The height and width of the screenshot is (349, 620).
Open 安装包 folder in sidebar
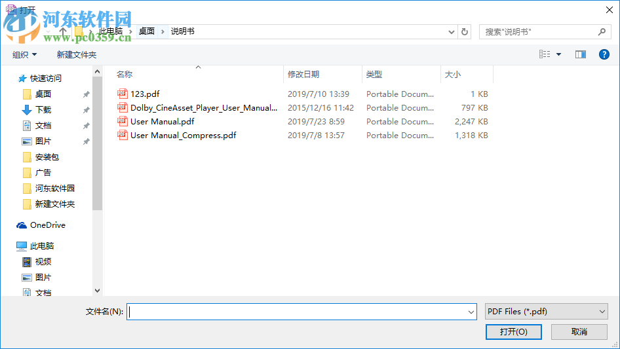(47, 157)
